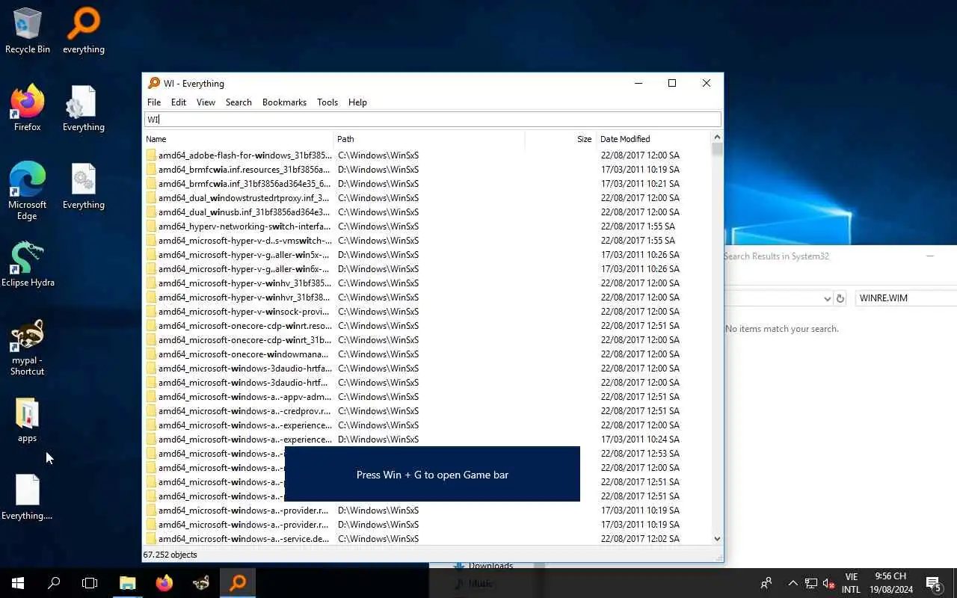Open the apps folder on desktop
The width and height of the screenshot is (957, 598).
tap(28, 420)
